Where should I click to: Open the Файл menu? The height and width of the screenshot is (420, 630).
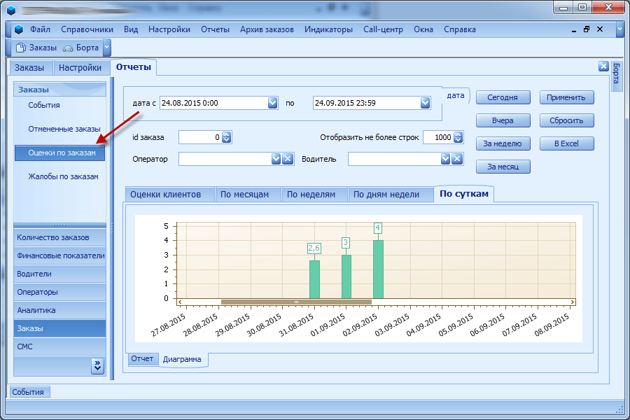40,29
